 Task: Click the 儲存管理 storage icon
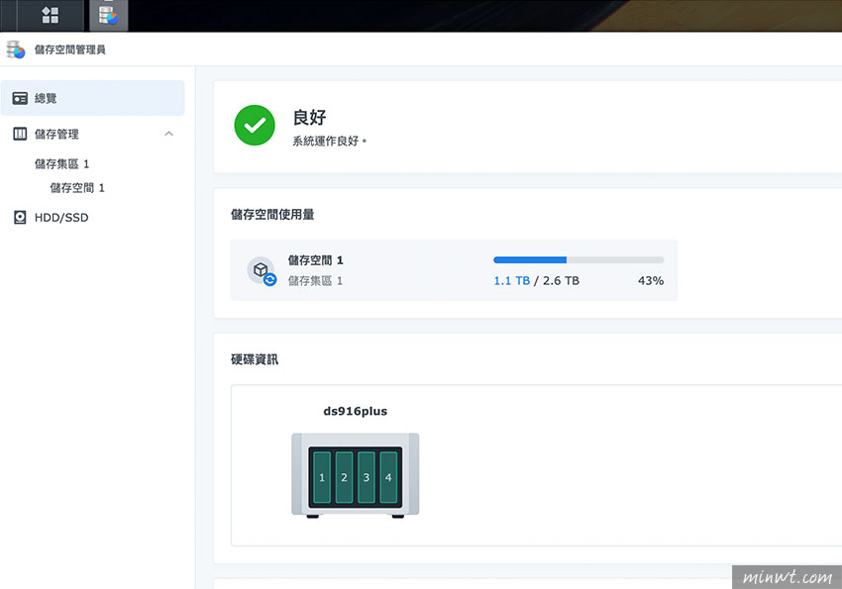pos(20,134)
